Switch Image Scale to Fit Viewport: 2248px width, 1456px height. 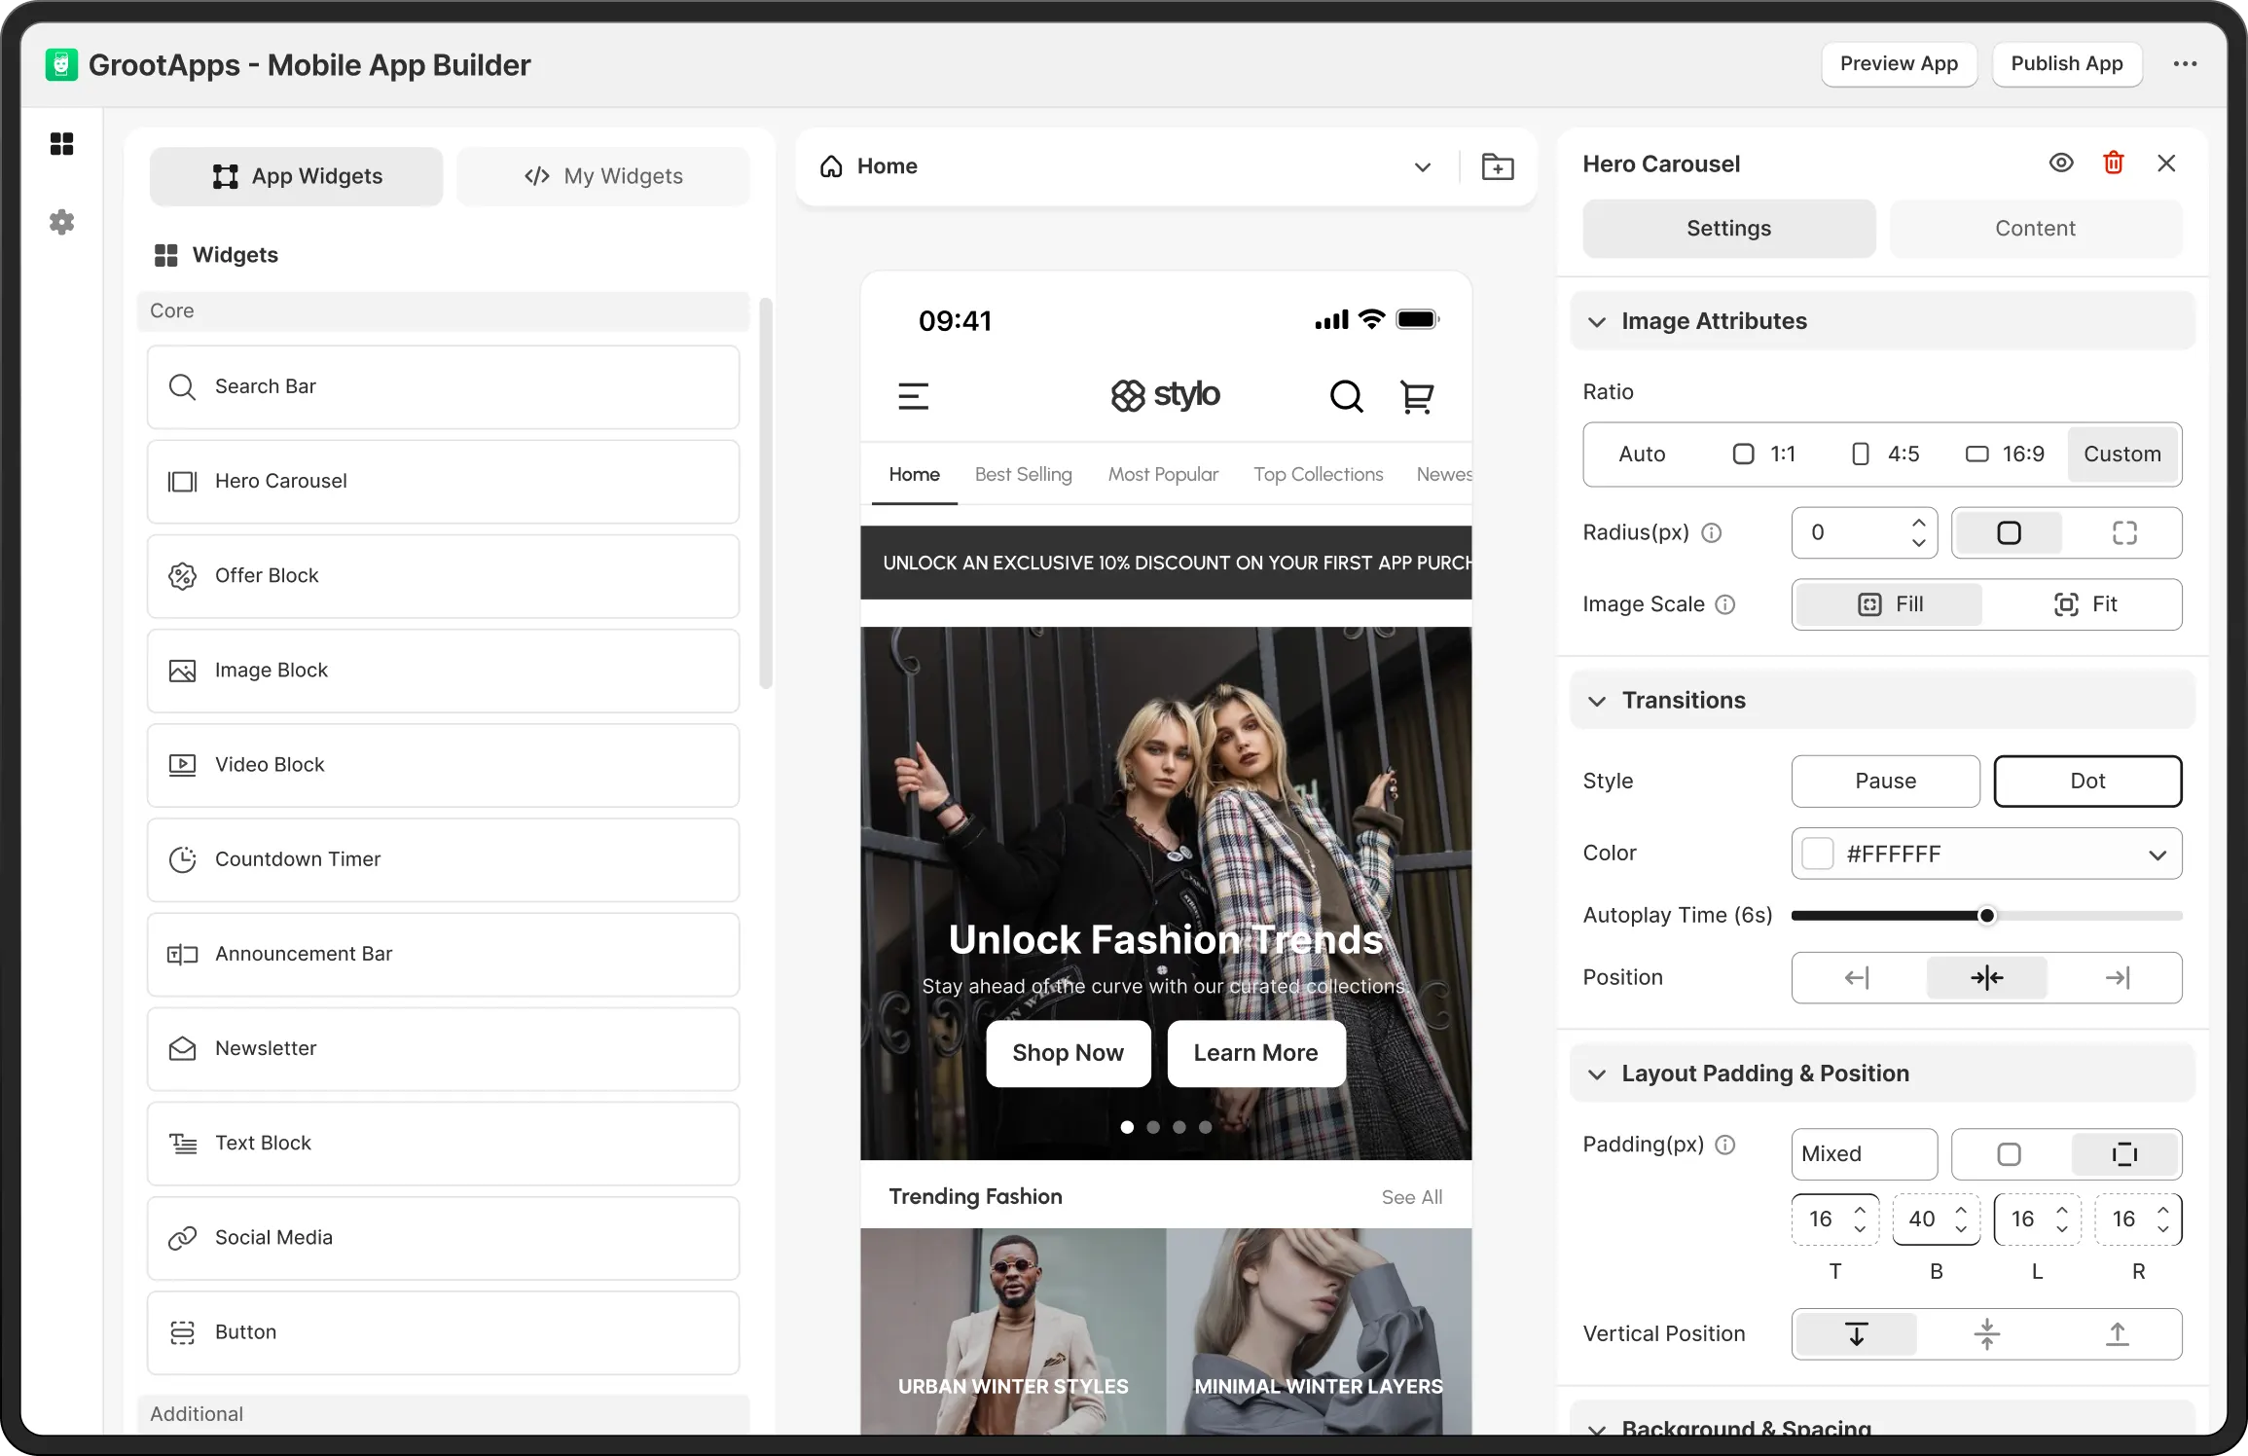[2085, 604]
